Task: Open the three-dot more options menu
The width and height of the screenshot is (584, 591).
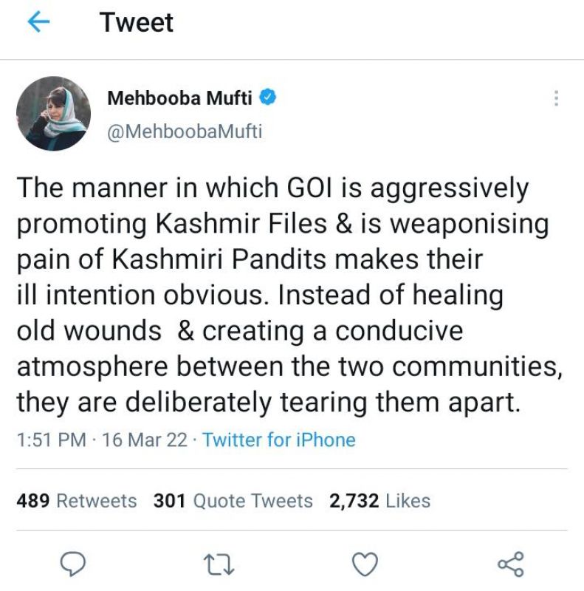Action: coord(556,98)
